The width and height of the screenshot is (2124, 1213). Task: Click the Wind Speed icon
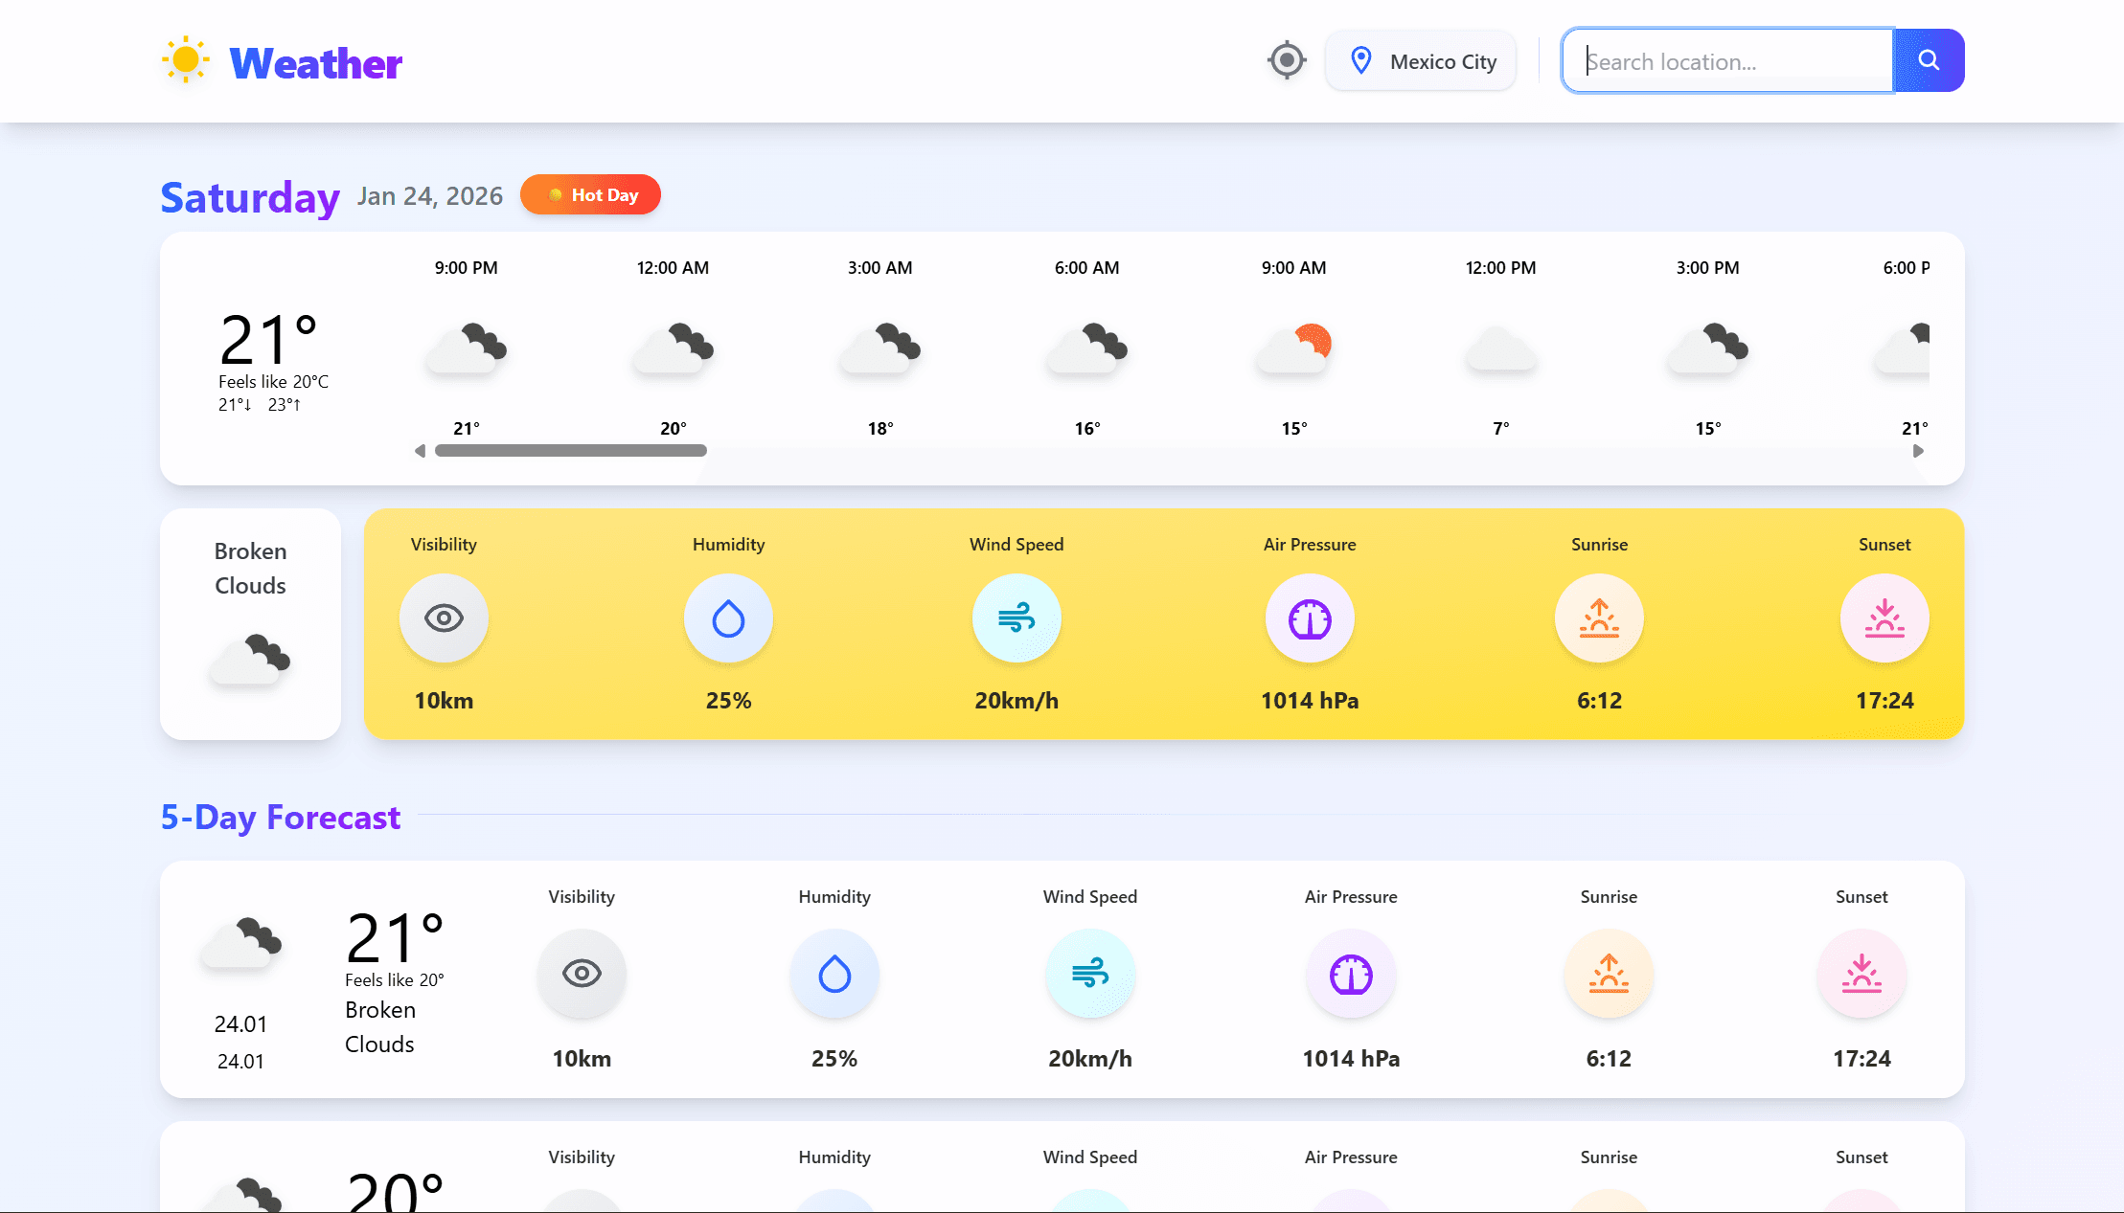(1016, 618)
